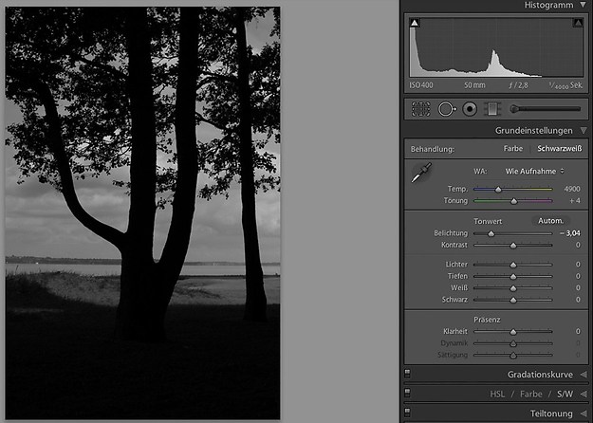The width and height of the screenshot is (593, 423).
Task: Activate the Spot Removal tool
Action: point(446,109)
